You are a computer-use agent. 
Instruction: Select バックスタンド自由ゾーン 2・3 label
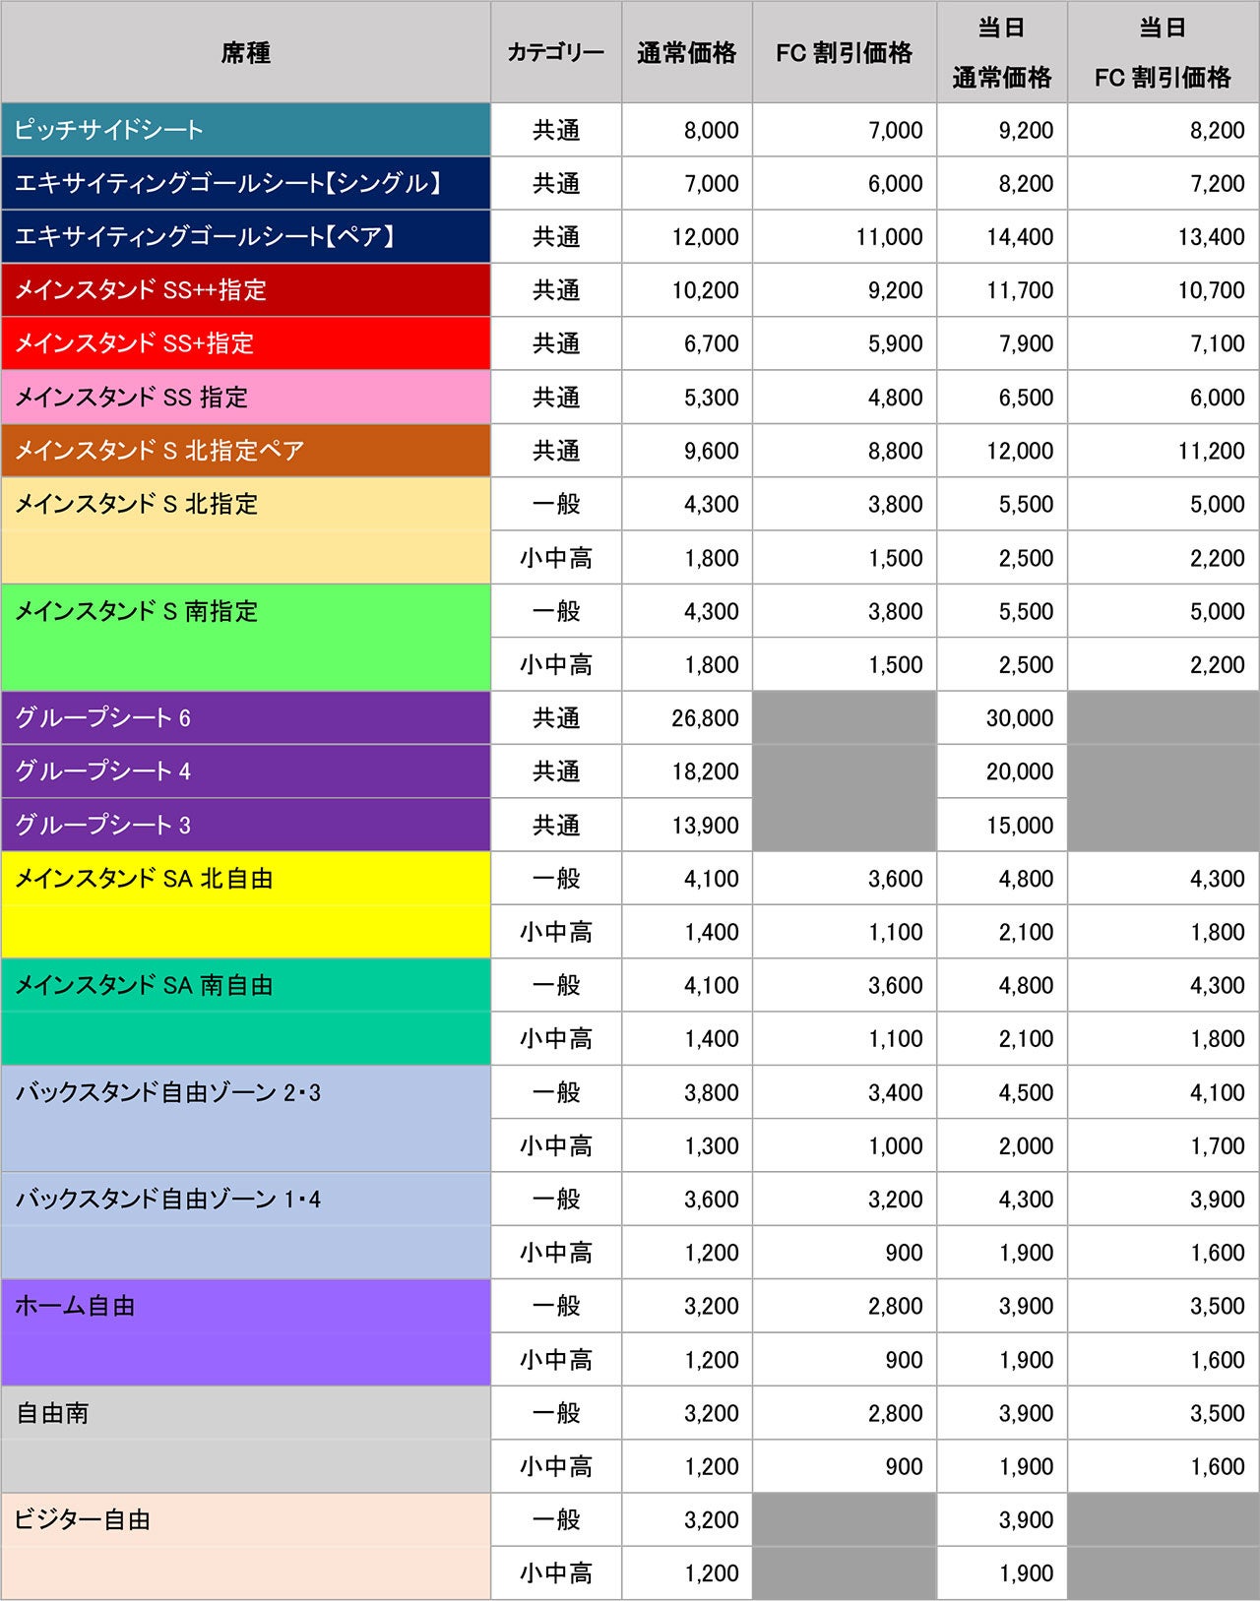[x=246, y=1119]
